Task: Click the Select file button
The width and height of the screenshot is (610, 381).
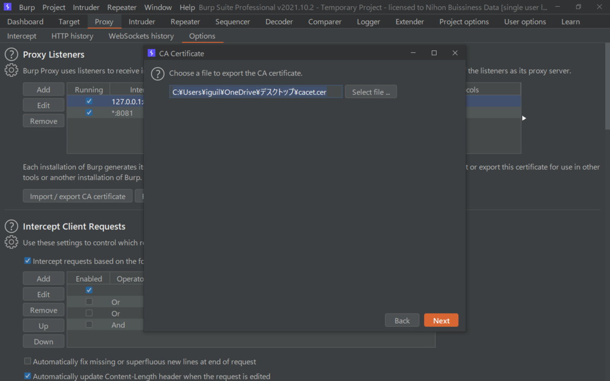Action: (371, 92)
